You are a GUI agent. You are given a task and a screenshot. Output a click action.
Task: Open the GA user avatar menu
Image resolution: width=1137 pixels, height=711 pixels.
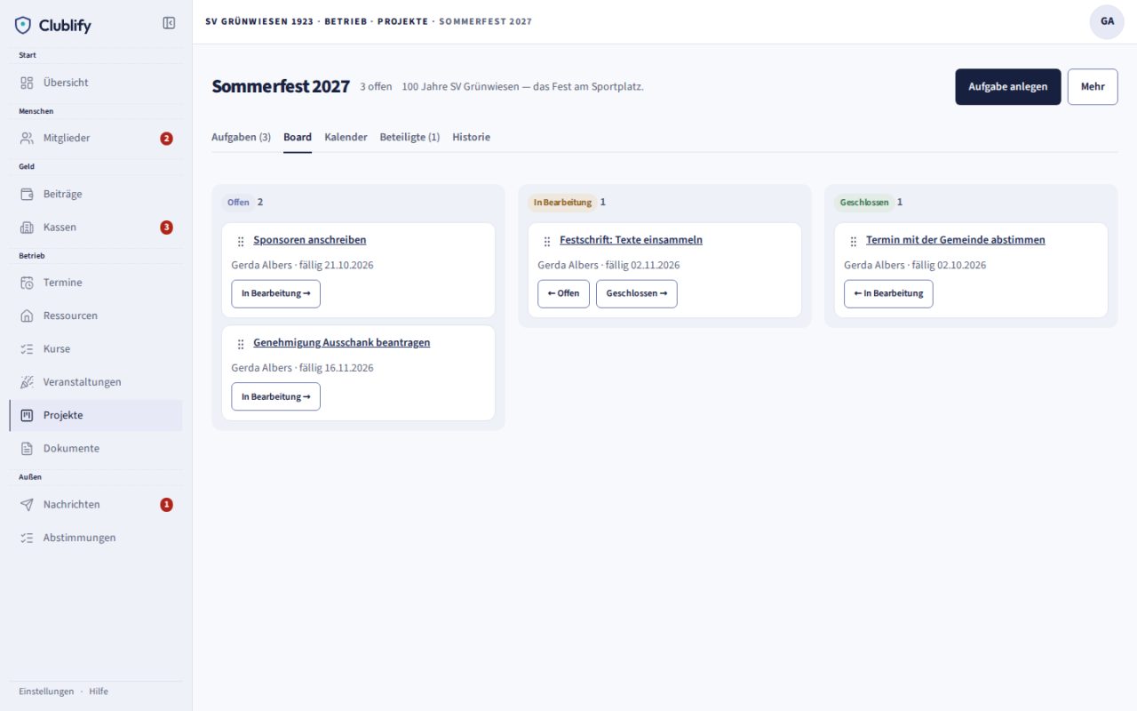pyautogui.click(x=1107, y=21)
